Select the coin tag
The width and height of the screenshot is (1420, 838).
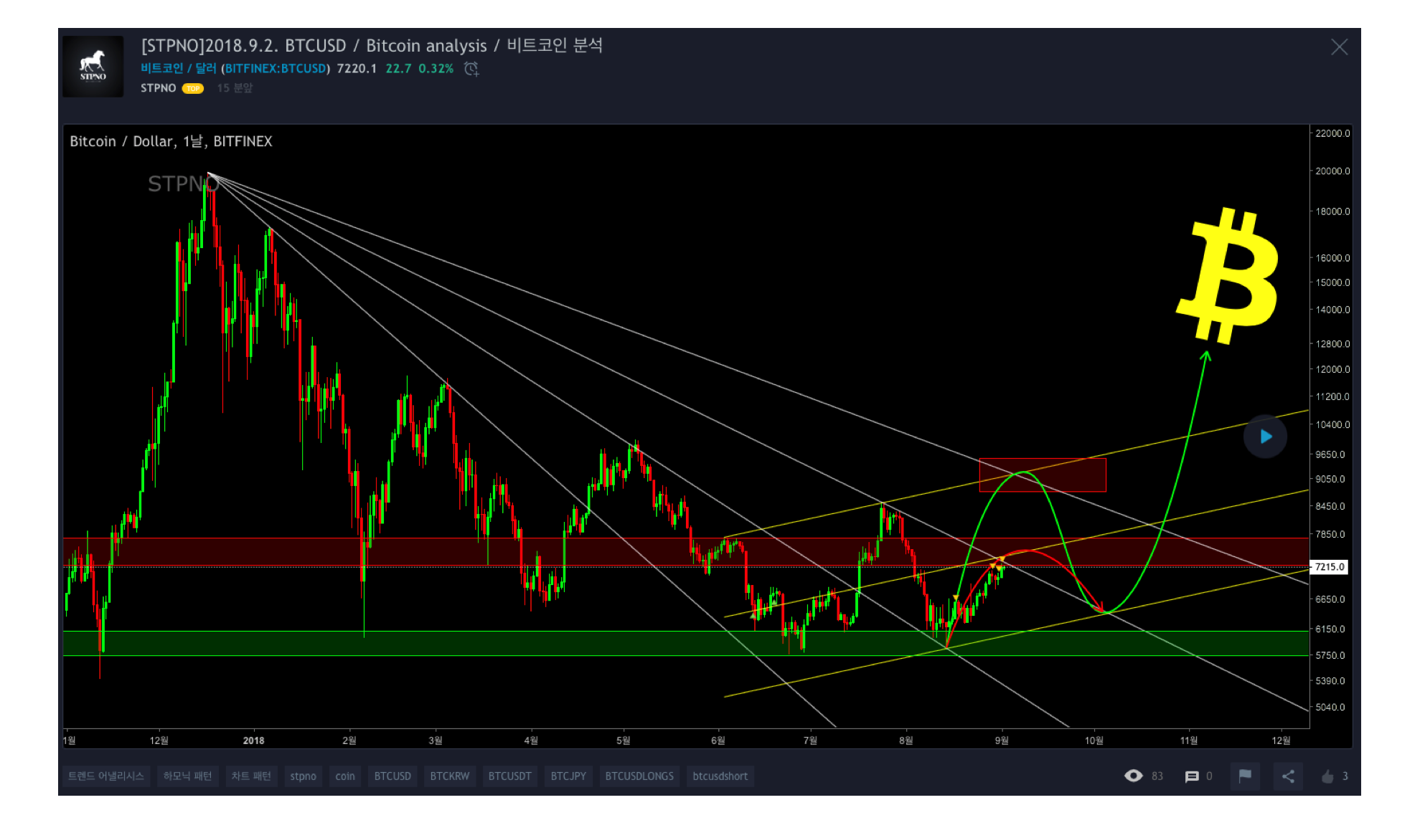[x=345, y=776]
